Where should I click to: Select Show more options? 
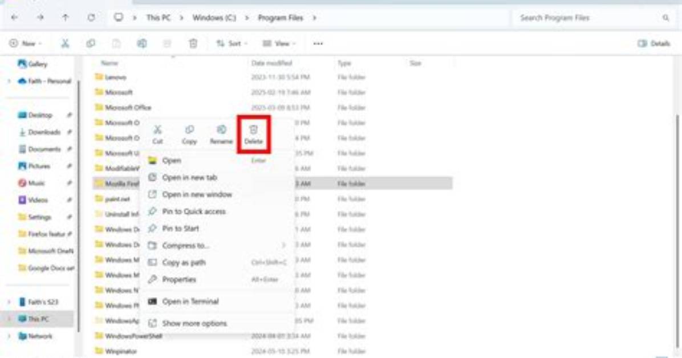[x=217, y=323]
